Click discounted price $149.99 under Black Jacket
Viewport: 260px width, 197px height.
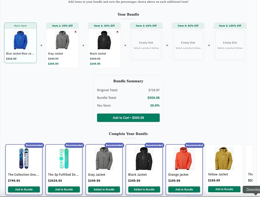point(95,64)
